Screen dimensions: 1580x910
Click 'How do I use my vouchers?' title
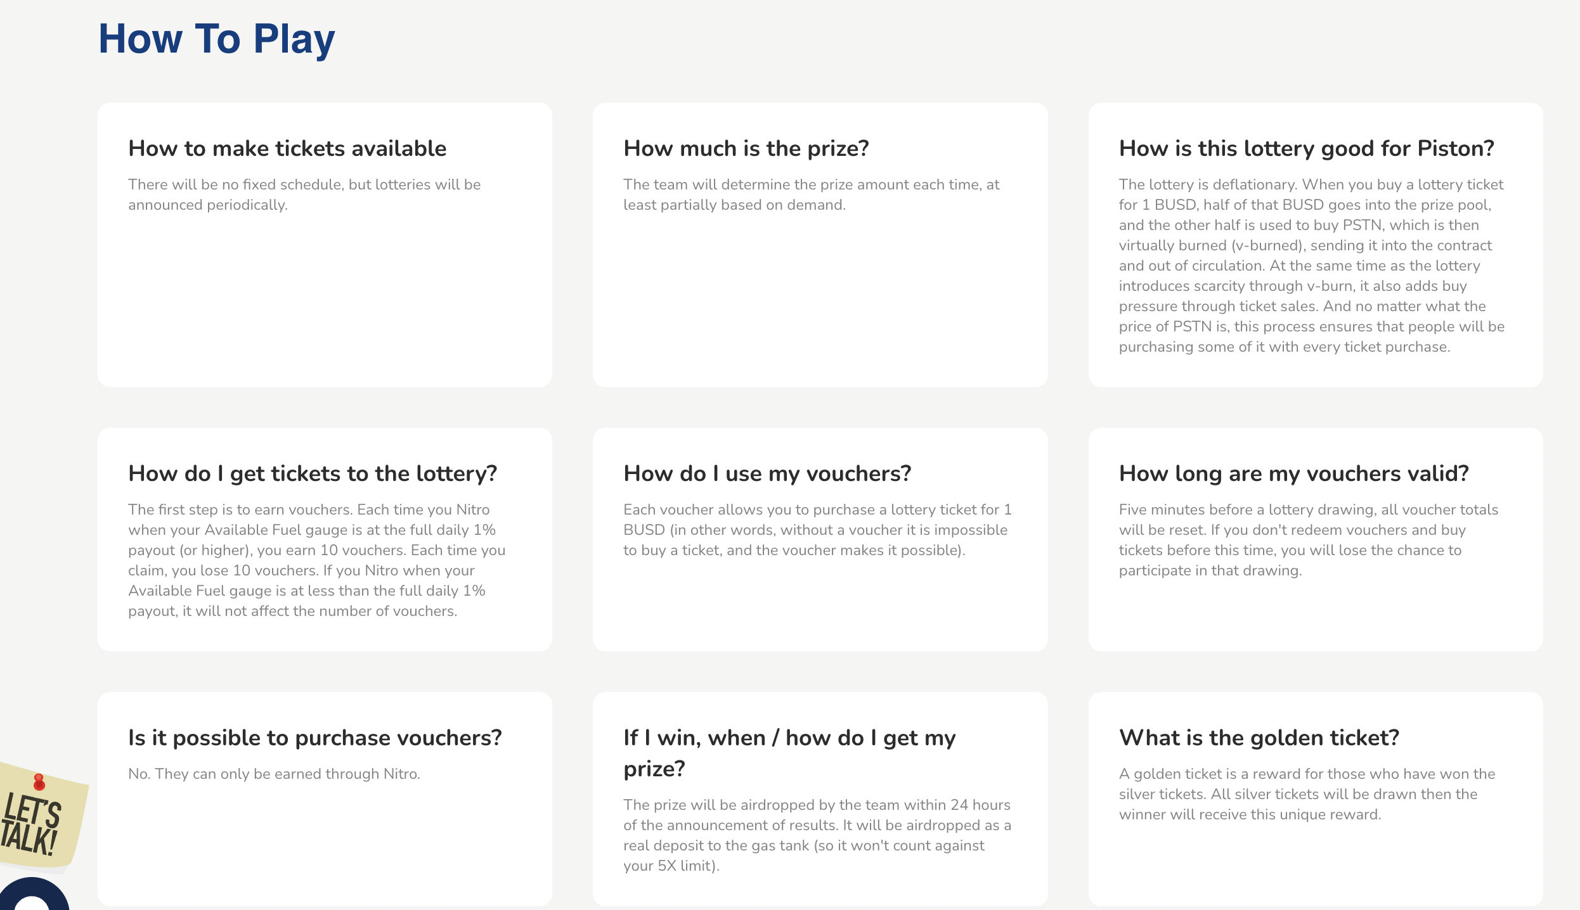pos(767,473)
